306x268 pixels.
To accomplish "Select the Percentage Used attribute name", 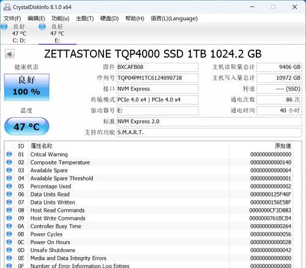I will 51,186.
